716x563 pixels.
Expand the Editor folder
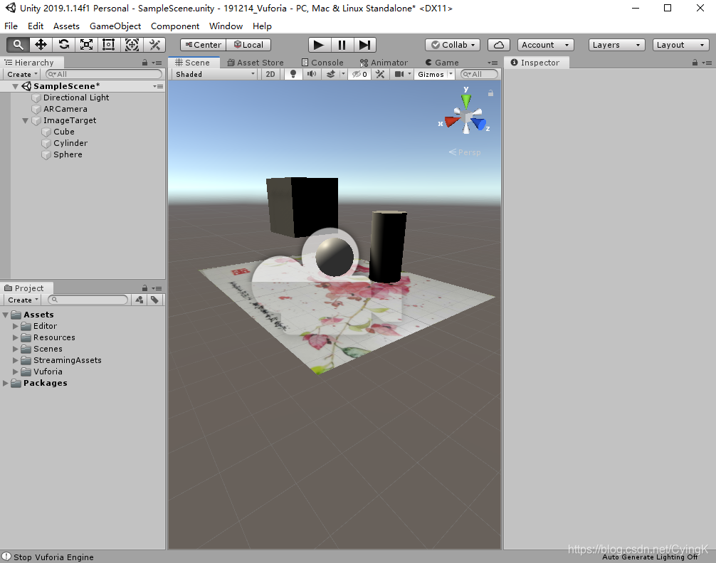click(15, 326)
